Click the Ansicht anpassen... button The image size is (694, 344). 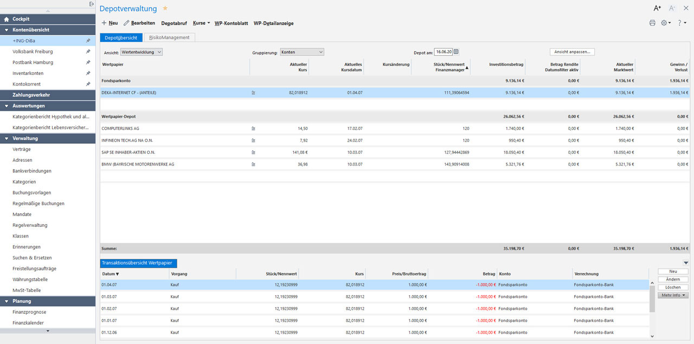573,52
